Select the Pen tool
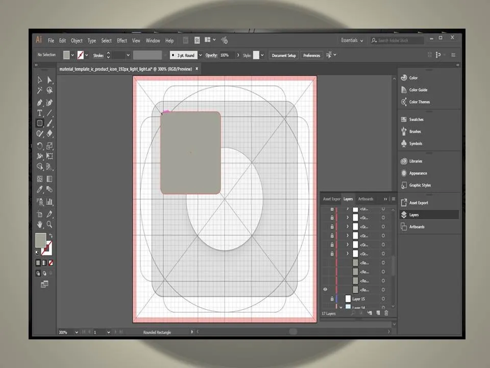 (x=40, y=102)
